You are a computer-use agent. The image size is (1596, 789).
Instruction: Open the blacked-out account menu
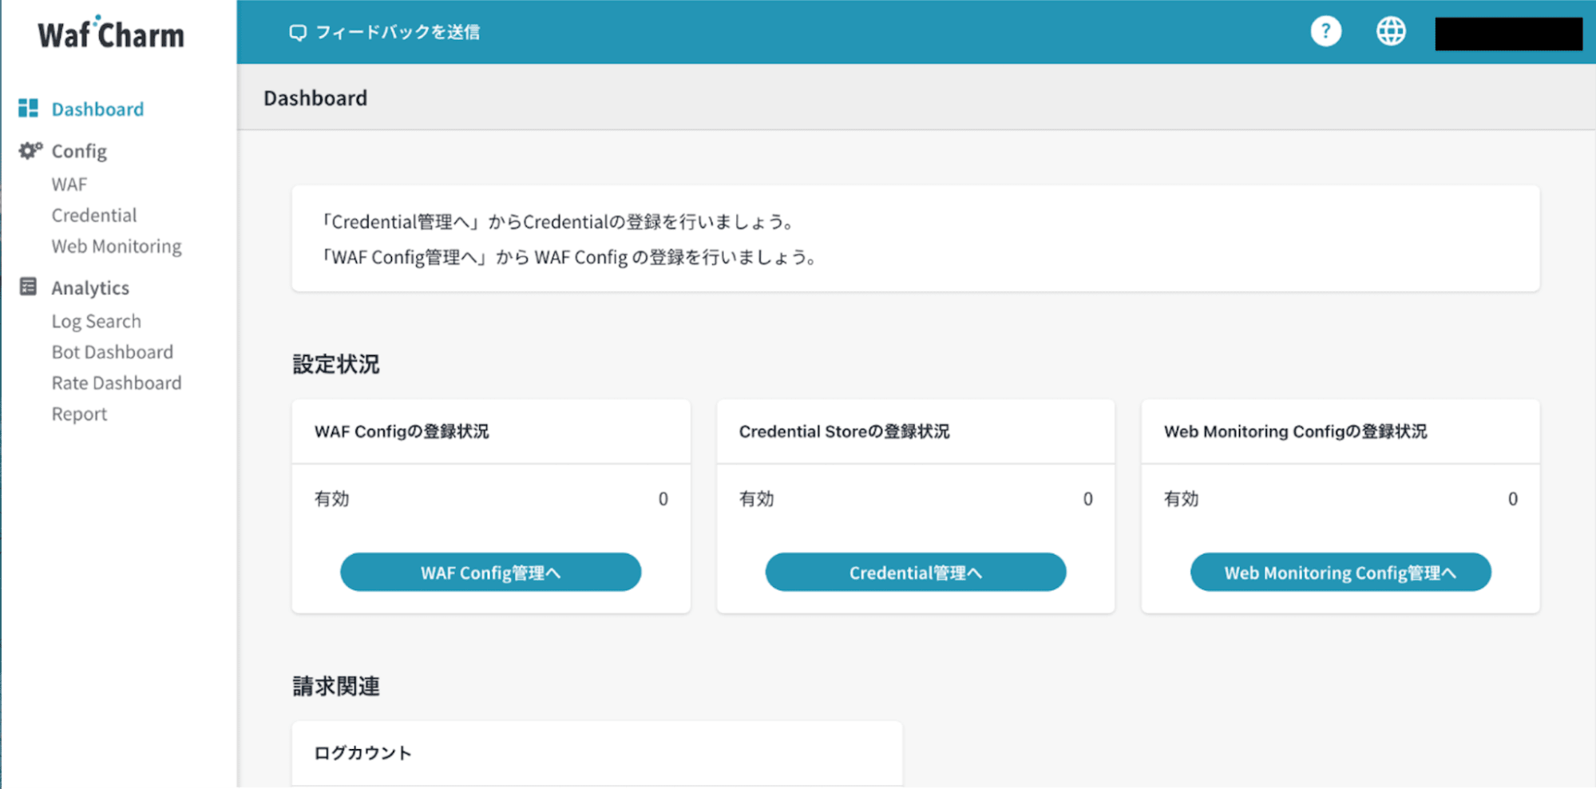(x=1507, y=34)
